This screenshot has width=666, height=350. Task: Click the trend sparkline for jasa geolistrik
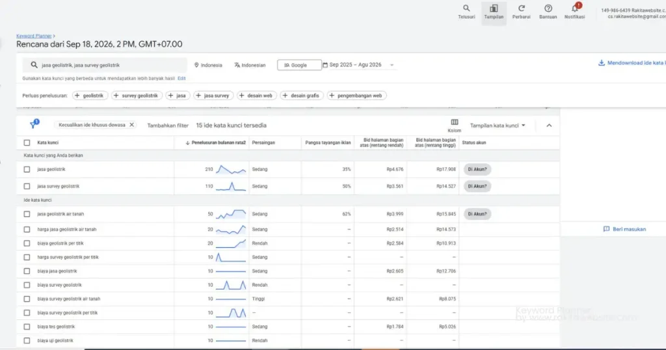pos(231,170)
